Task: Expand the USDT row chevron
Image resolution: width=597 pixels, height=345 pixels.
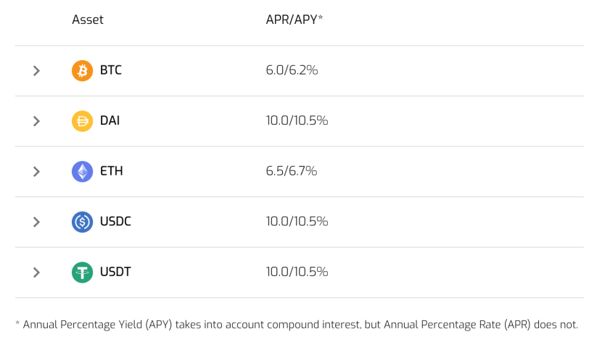Action: pyautogui.click(x=36, y=273)
